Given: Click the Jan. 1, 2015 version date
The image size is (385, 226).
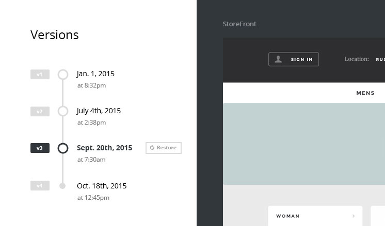Looking at the screenshot, I should click(95, 74).
